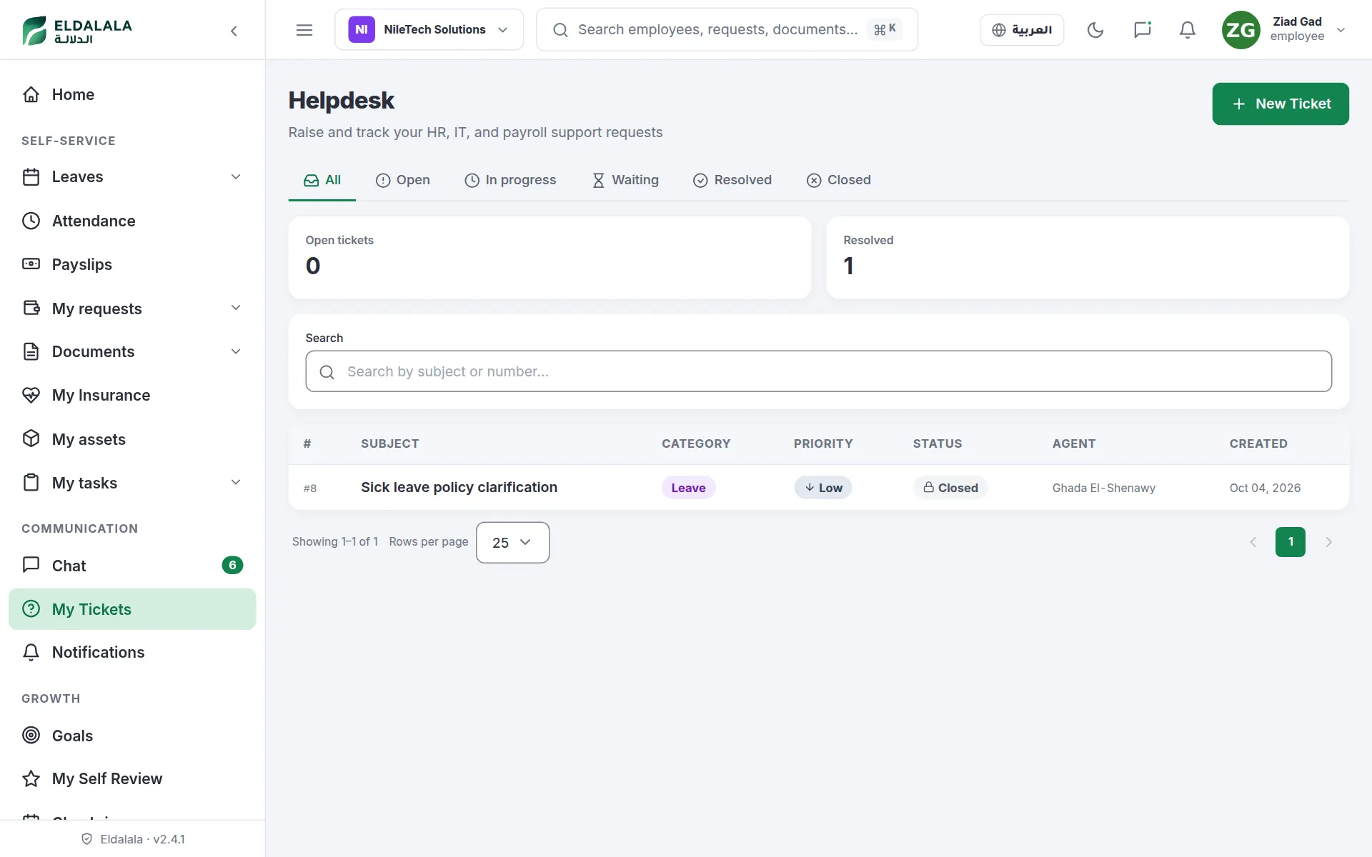
Task: Open Attendance from the sidebar
Action: point(132,221)
